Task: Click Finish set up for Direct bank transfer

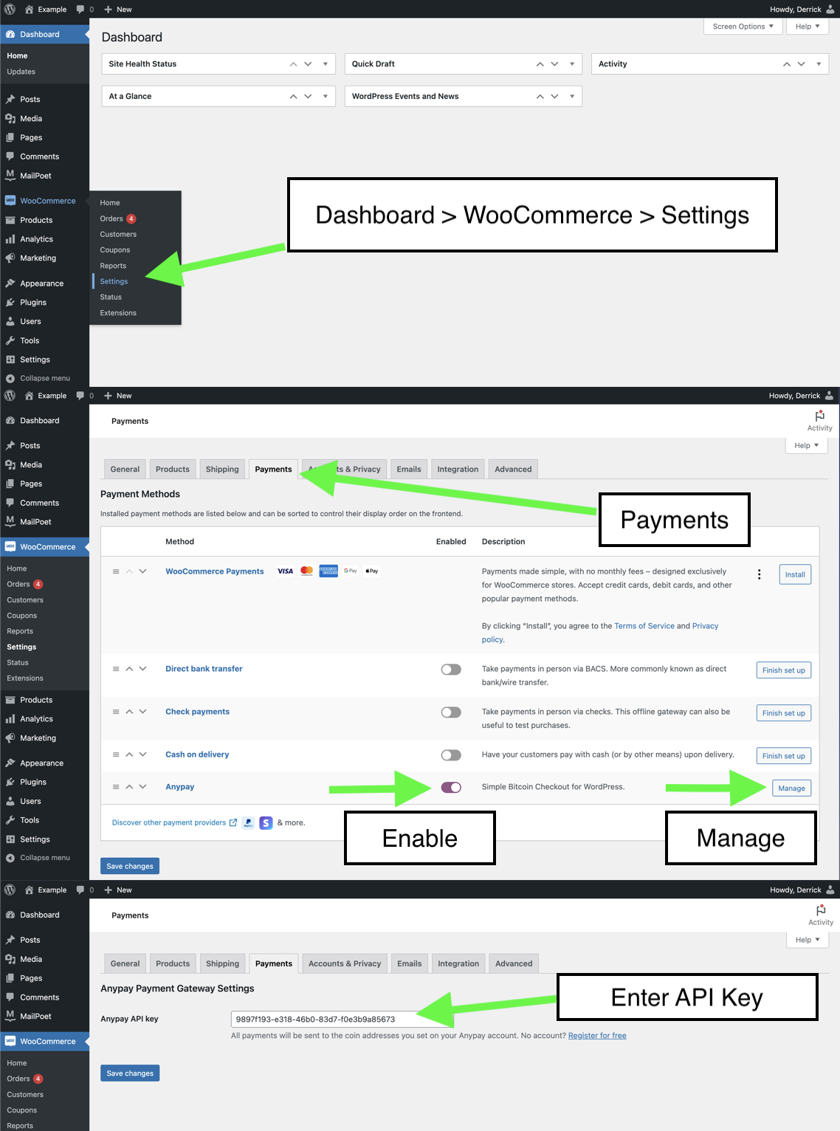Action: [x=783, y=670]
